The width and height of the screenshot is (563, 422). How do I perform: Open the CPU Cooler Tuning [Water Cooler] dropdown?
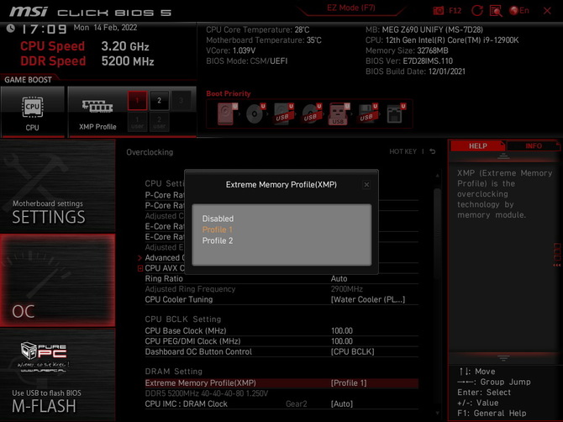(368, 299)
